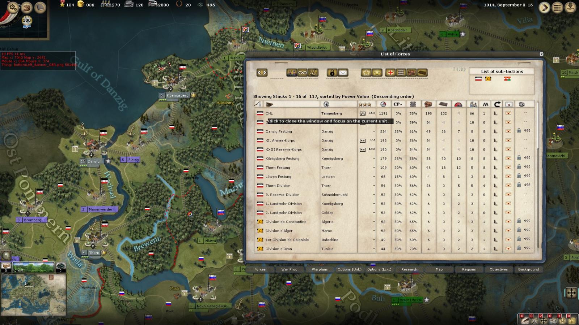The width and height of the screenshot is (579, 325).
Task: Click the envelope filter icon in toolbar
Action: pos(343,73)
